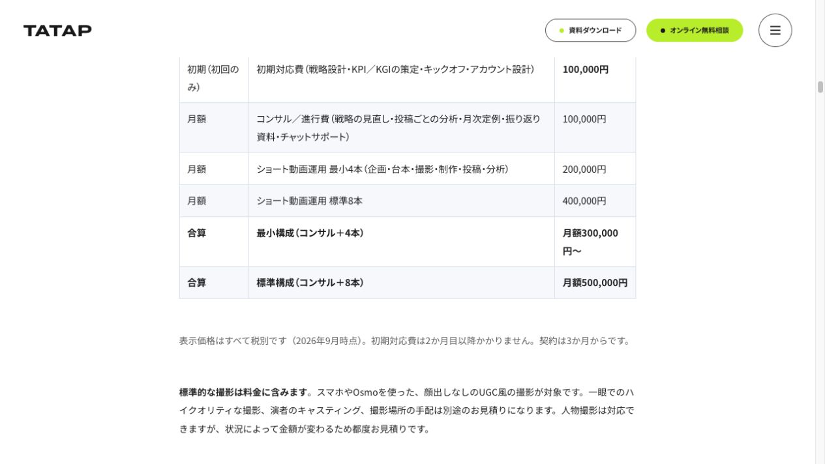Image resolution: width=825 pixels, height=464 pixels.
Task: Select ショート動画運用 最小4本 row text
Action: [x=382, y=169]
